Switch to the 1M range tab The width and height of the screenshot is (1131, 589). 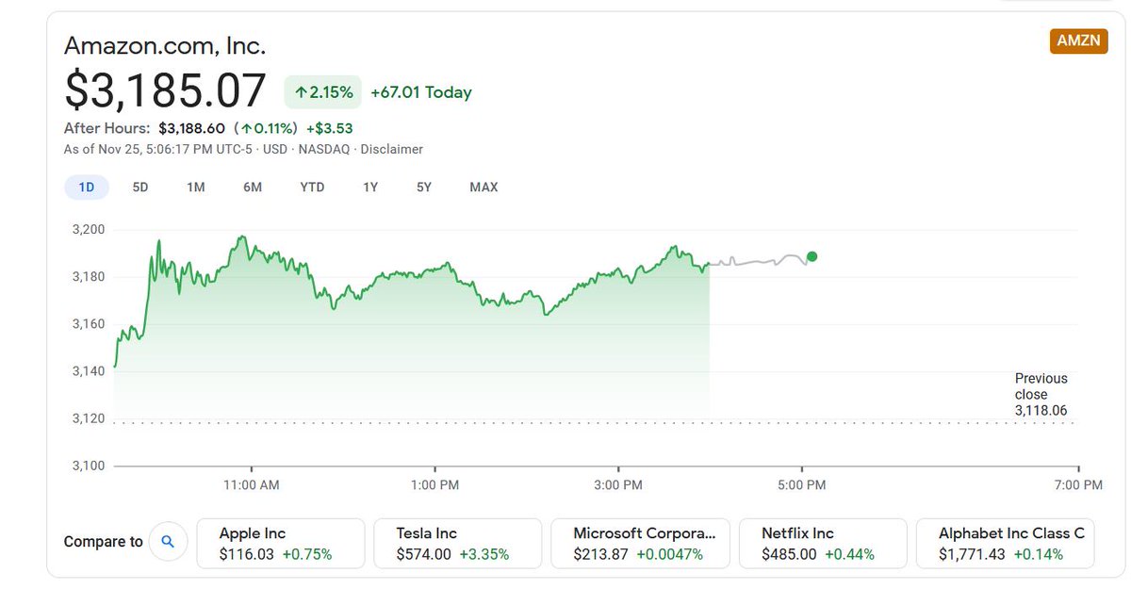(x=195, y=187)
